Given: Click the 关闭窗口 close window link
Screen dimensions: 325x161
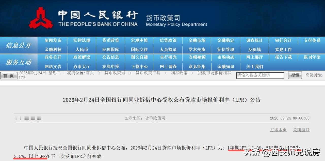Looking at the screenshot, I should click(301, 130).
